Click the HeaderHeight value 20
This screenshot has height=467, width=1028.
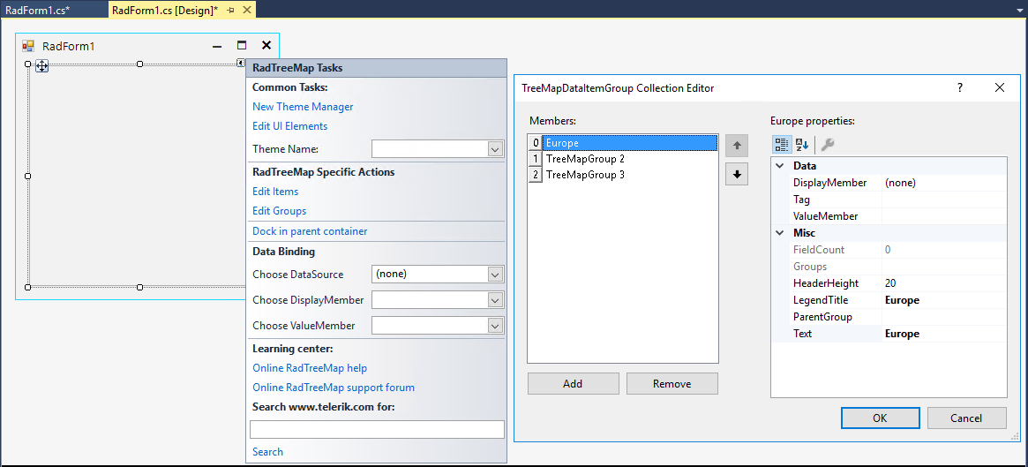click(890, 283)
